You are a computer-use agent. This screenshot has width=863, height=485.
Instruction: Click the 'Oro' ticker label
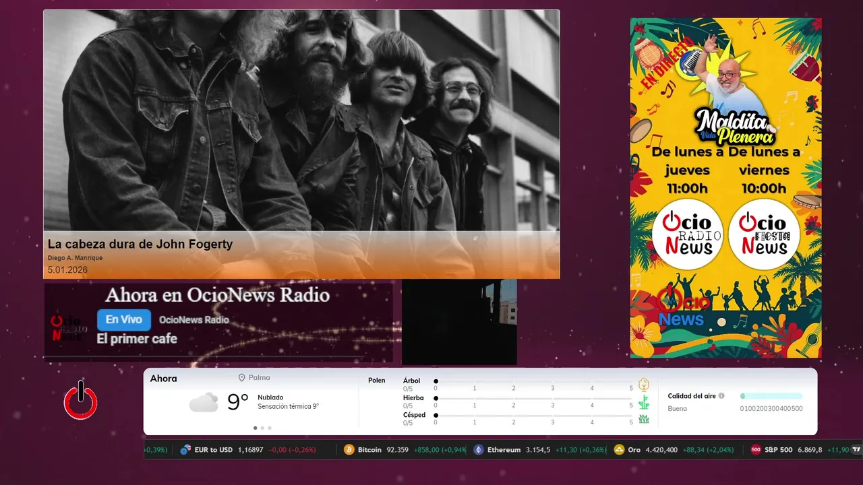pos(634,450)
